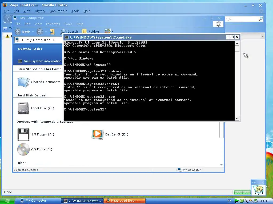The height and width of the screenshot is (204, 273).
Task: Click the System Tasks panel header
Action: (x=37, y=49)
